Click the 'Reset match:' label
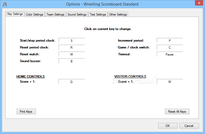 [30, 54]
